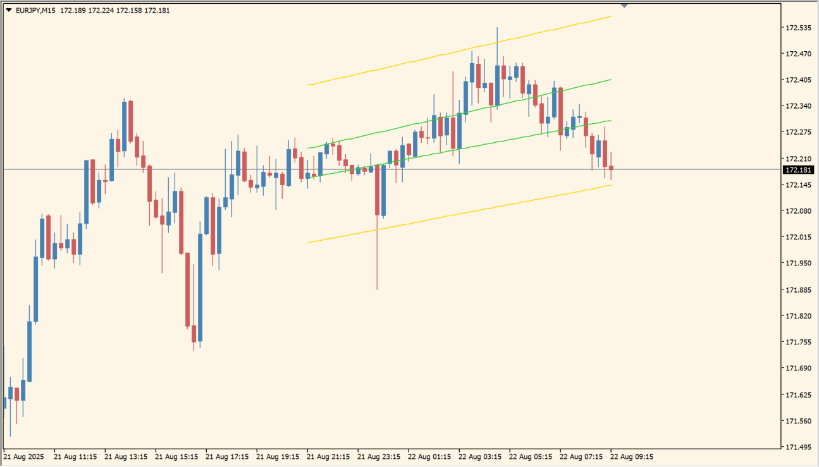
Task: Select the lower yellow channel line
Action: (443, 216)
